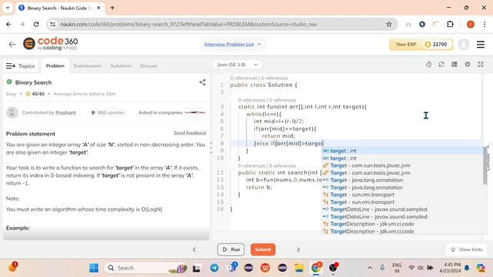Click the Send feedback link

click(x=190, y=133)
